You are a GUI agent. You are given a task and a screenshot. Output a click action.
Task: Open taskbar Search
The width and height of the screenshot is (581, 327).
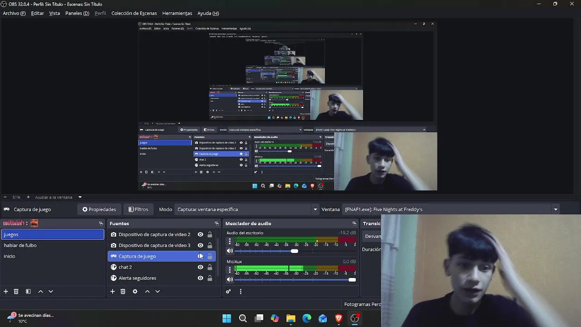coord(243,318)
